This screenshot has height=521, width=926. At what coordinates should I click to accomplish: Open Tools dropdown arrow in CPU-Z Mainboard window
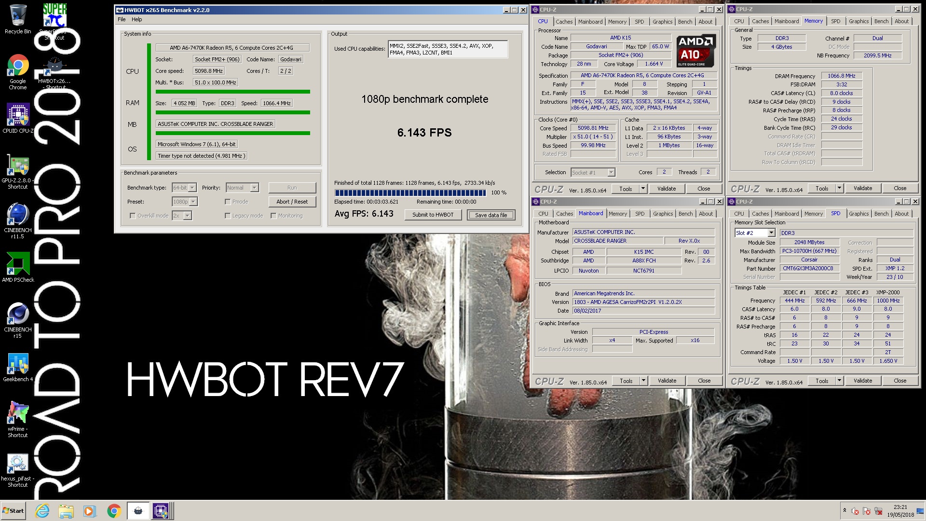643,381
